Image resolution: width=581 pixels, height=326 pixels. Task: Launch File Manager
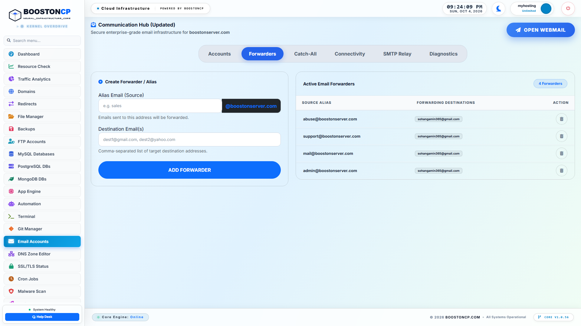point(42,117)
